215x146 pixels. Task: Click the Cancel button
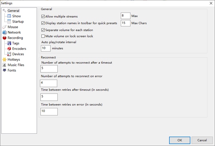[x=202, y=140]
